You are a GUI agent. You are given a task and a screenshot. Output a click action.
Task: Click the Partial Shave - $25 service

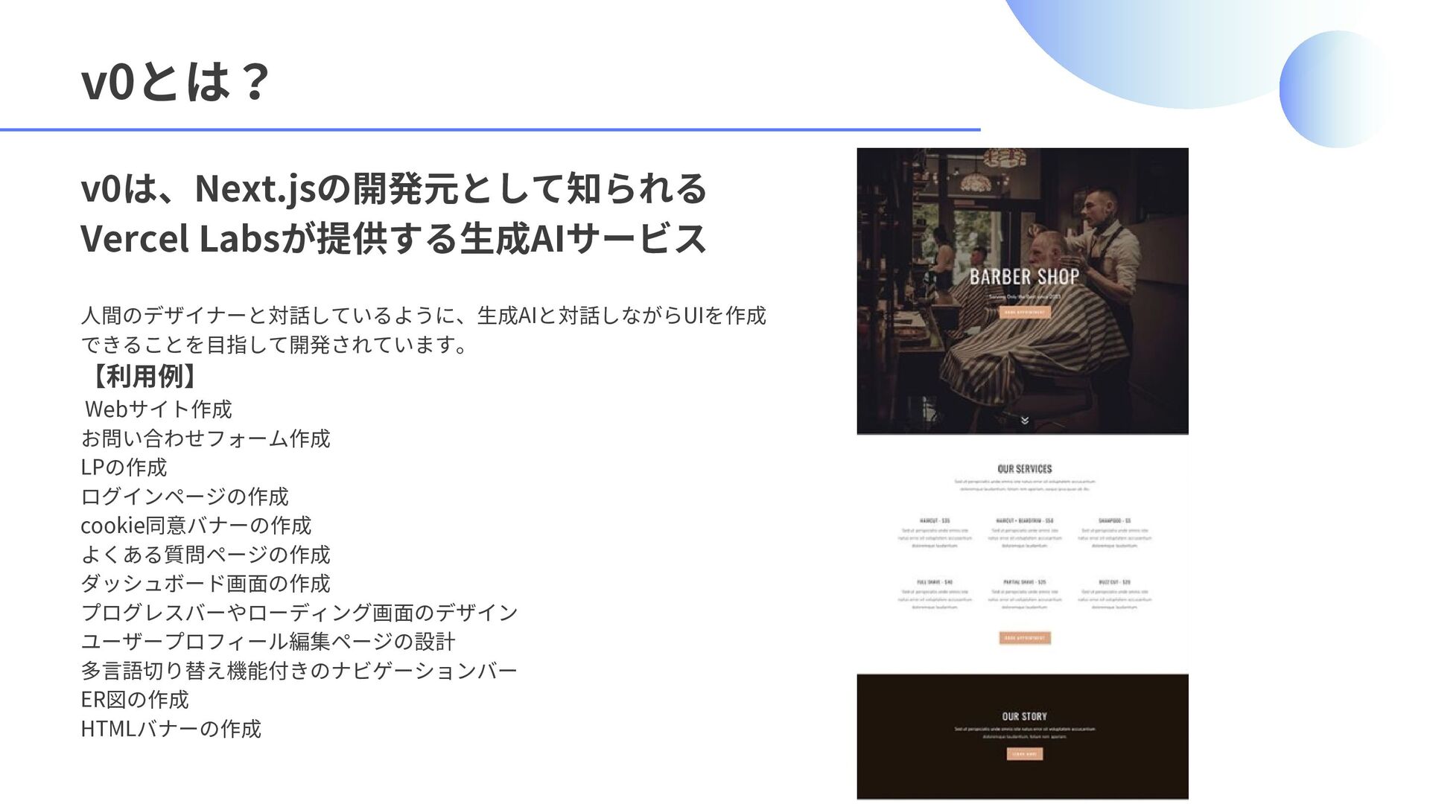pyautogui.click(x=1025, y=582)
